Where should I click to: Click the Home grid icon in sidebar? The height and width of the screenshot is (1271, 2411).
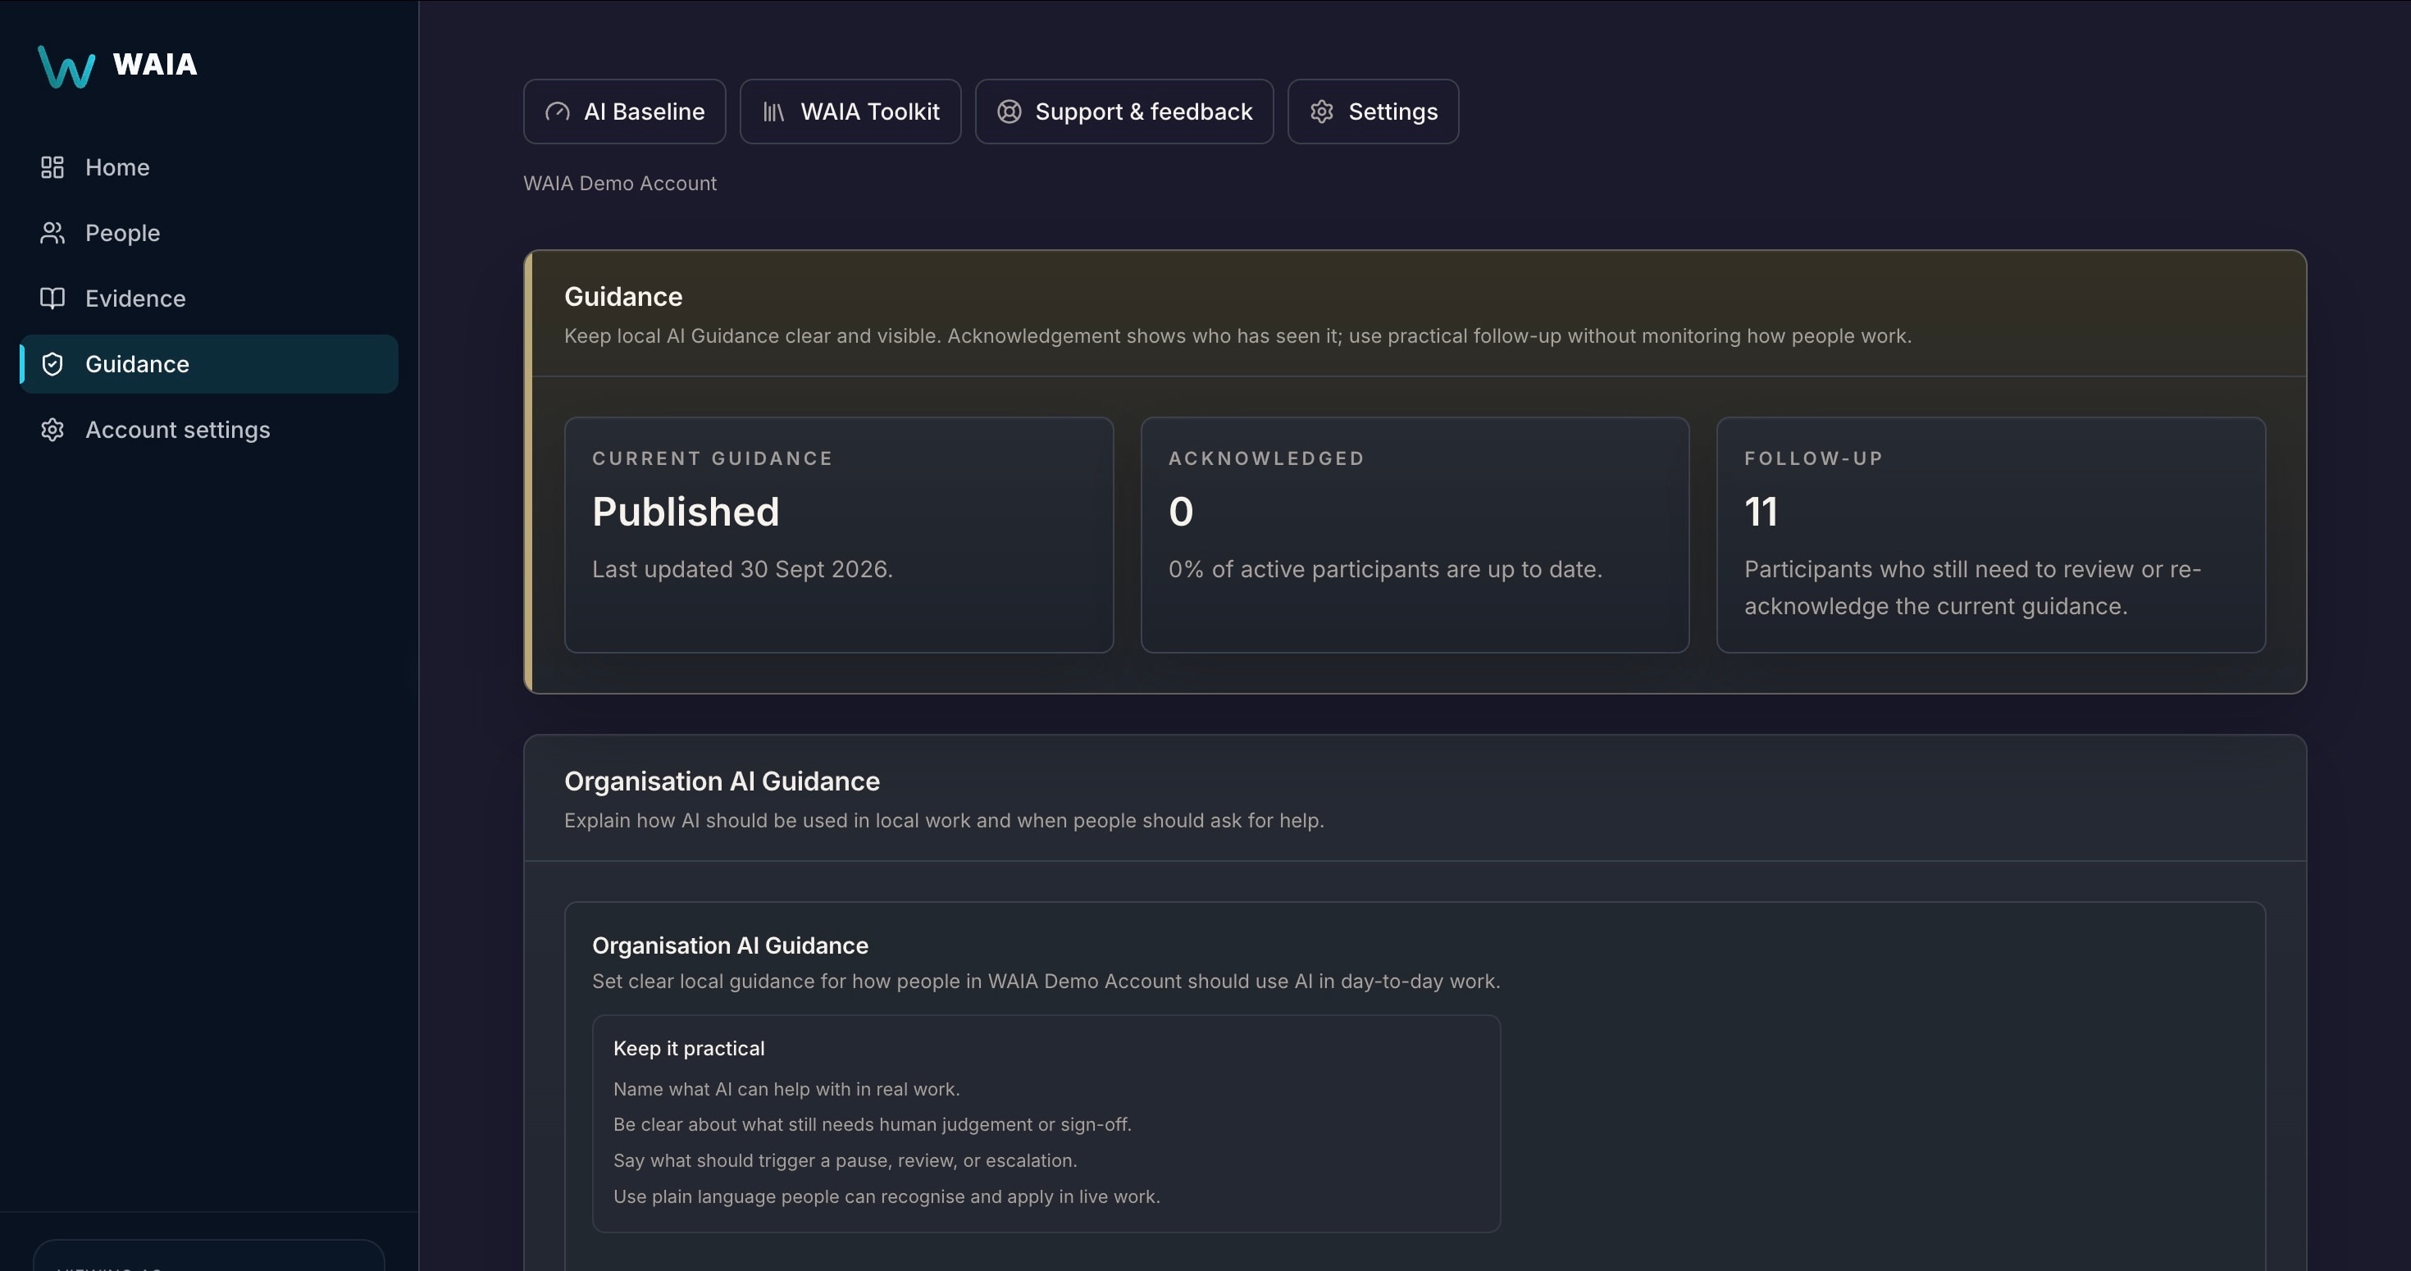point(52,167)
